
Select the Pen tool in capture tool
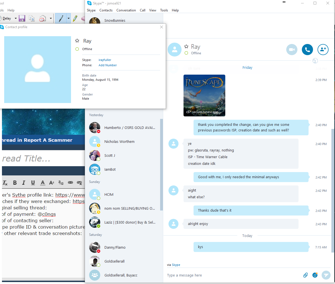[61, 18]
